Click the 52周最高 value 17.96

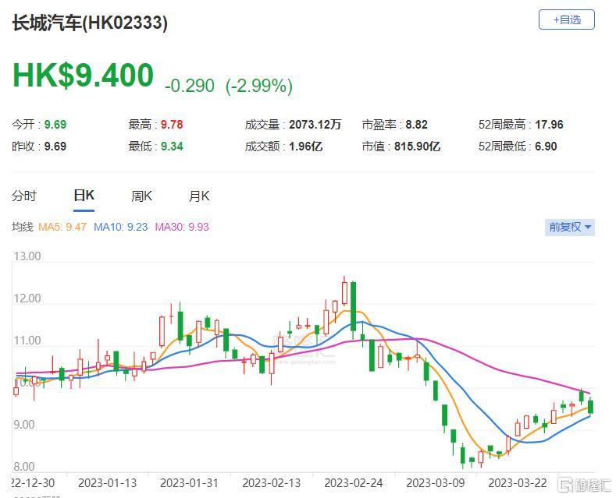[x=548, y=125]
